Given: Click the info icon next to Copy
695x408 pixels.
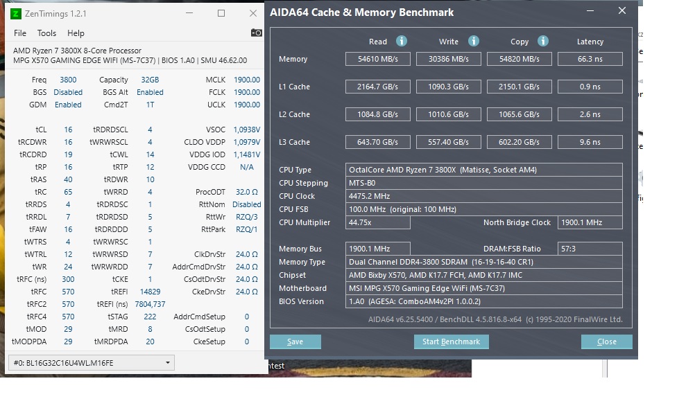Looking at the screenshot, I should tap(543, 41).
